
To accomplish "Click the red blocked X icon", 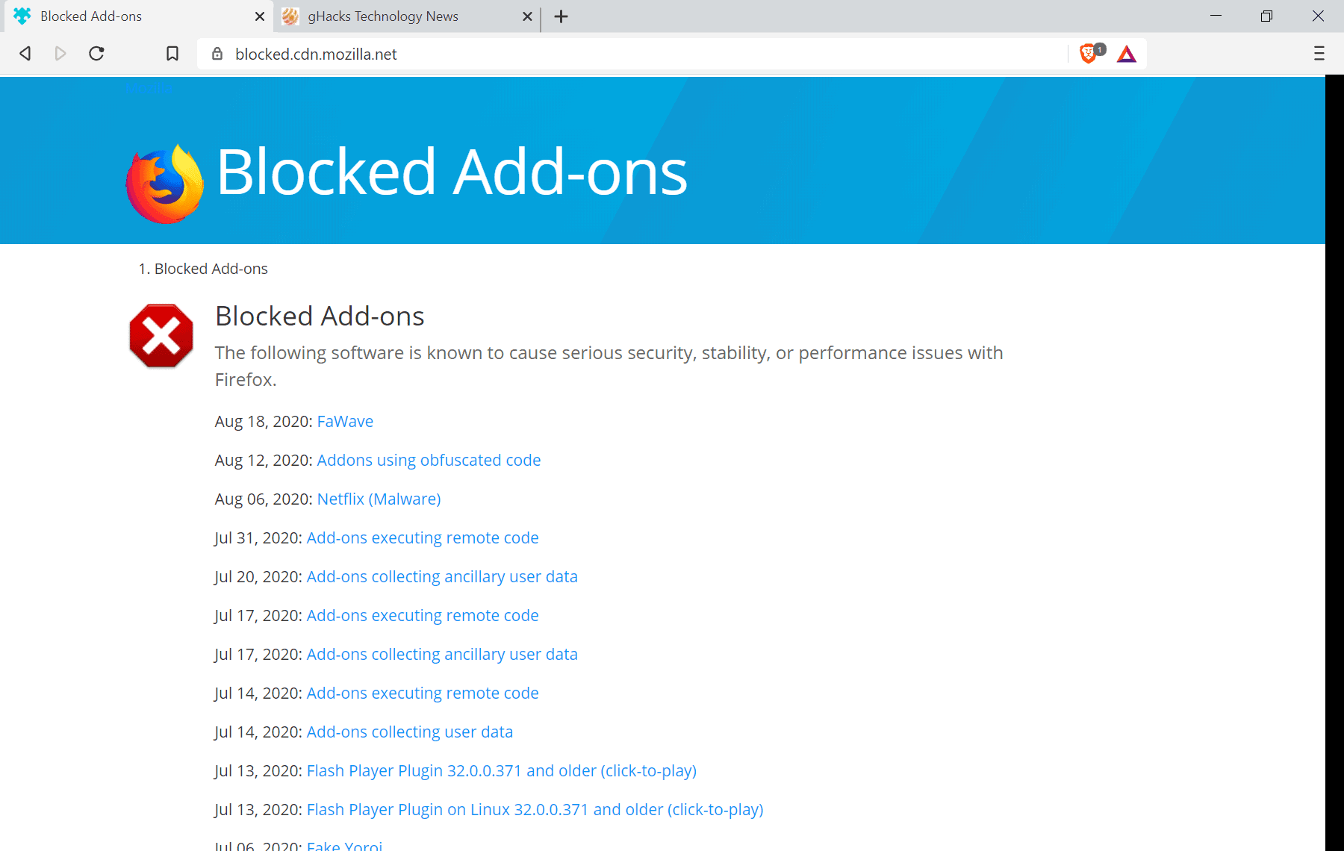I will [161, 336].
